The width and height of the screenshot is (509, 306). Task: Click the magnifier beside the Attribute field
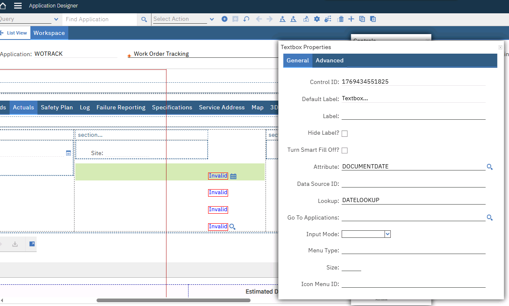point(490,167)
